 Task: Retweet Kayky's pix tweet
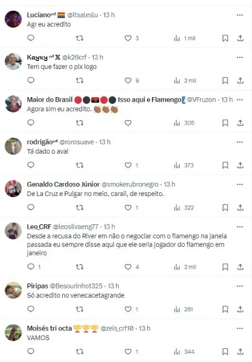tap(79, 80)
